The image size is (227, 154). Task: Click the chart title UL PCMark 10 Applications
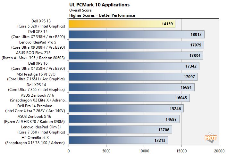point(99,5)
